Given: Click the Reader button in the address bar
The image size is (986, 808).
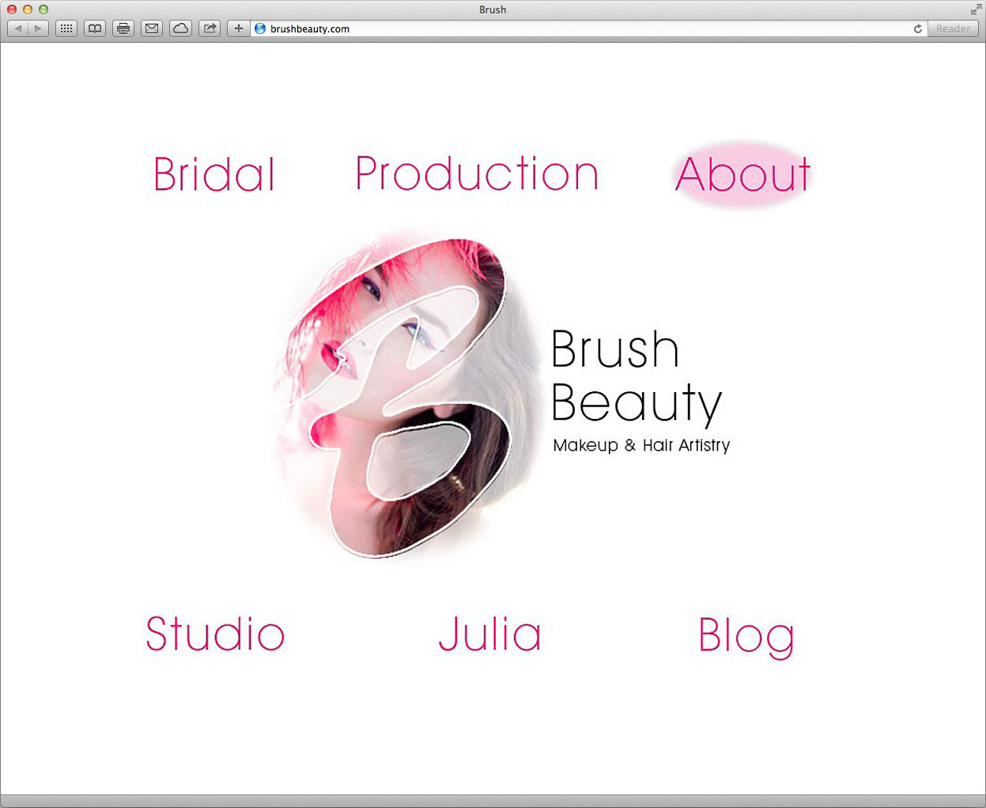Looking at the screenshot, I should click(x=953, y=28).
